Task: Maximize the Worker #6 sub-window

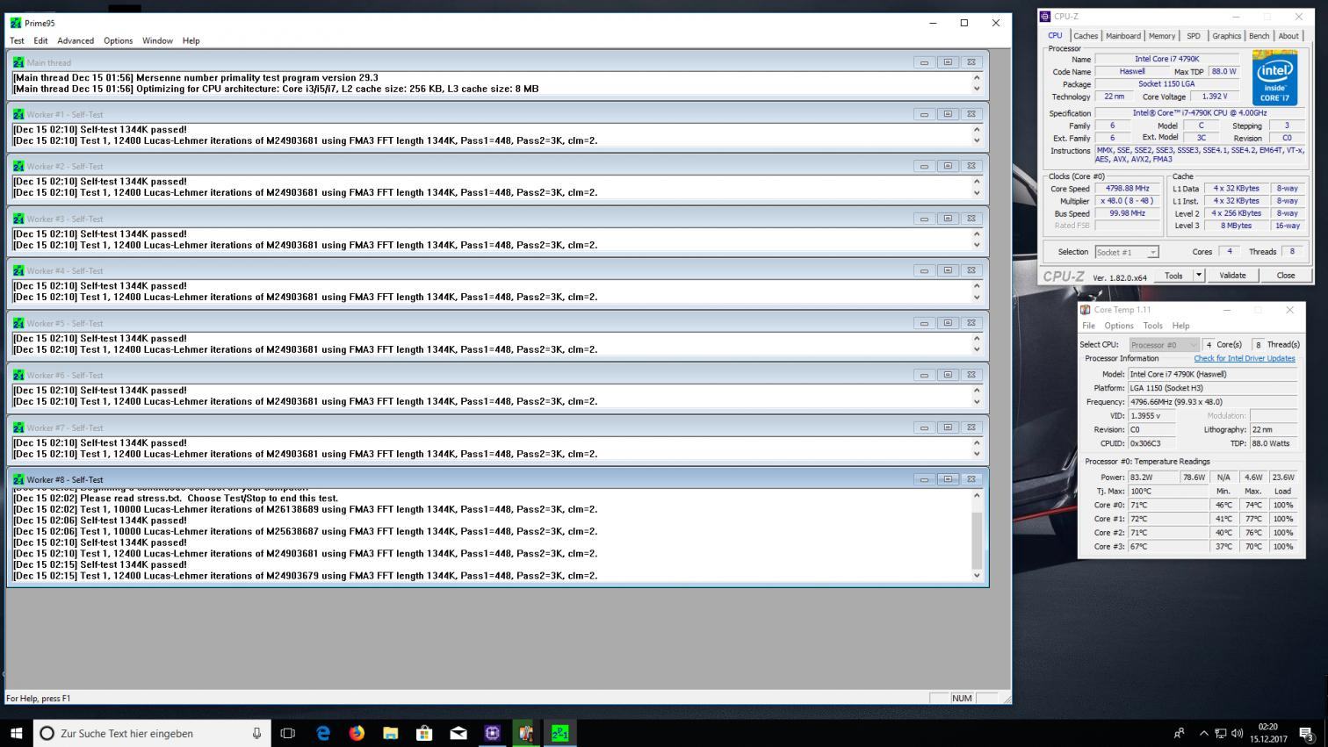Action: (x=948, y=375)
